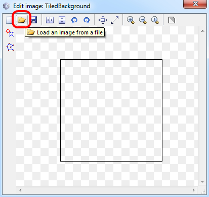The height and width of the screenshot is (197, 209).
Task: Click the gear icon in title bar
Action: [7, 6]
